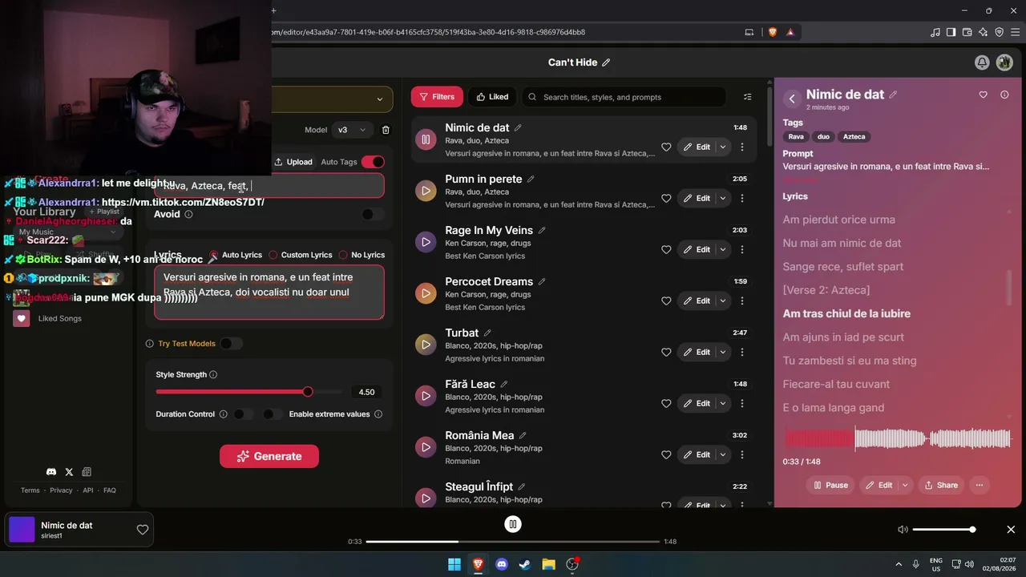Open more options for Nimic de dat row
Viewport: 1026px width, 577px height.
point(742,147)
